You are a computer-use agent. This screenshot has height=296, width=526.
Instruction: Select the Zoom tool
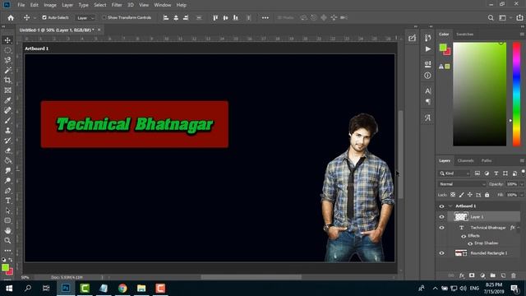[x=7, y=241]
